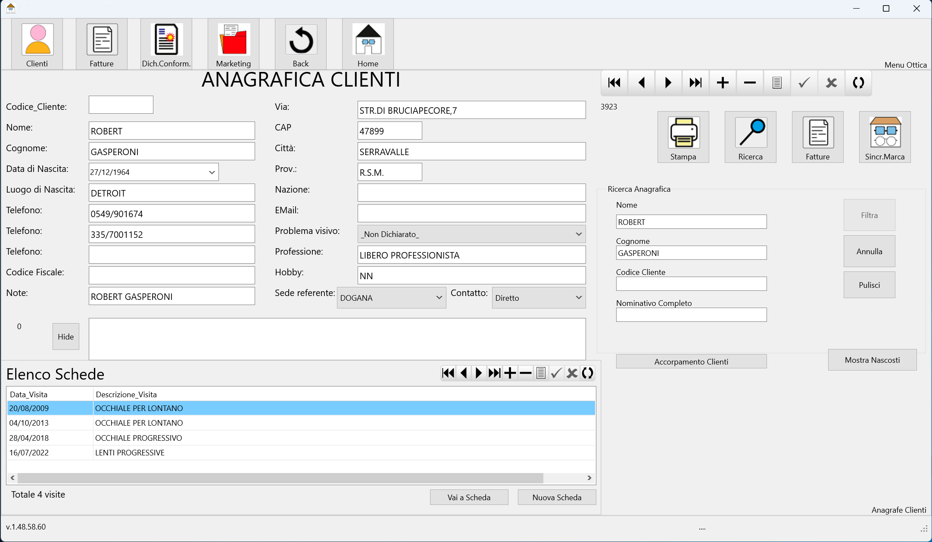Click the Hide button
The height and width of the screenshot is (542, 932).
click(x=66, y=336)
